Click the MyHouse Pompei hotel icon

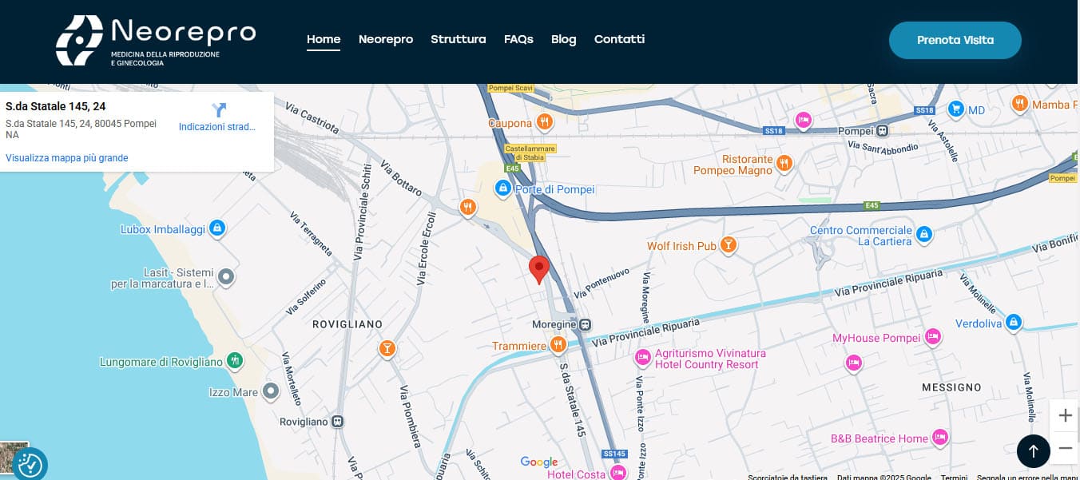(932, 337)
